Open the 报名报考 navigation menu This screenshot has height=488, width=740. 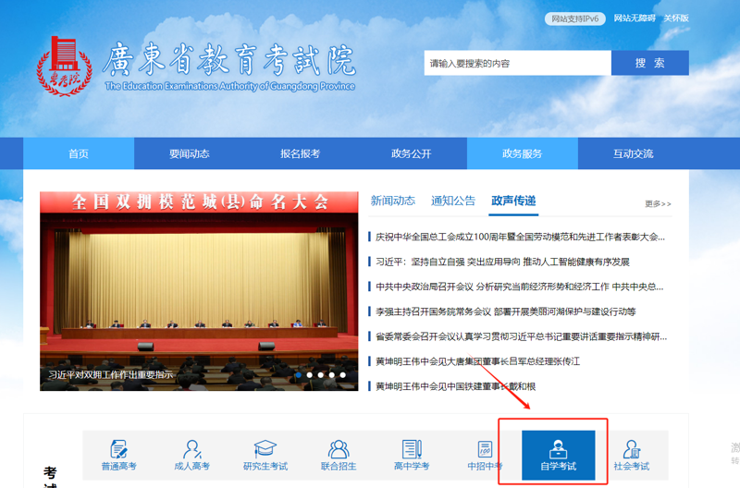coord(301,153)
